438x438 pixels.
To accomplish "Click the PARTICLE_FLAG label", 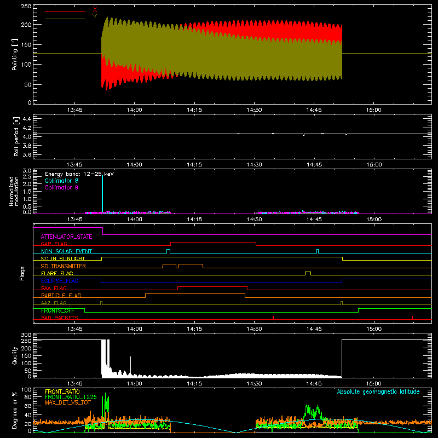I will 61,295.
